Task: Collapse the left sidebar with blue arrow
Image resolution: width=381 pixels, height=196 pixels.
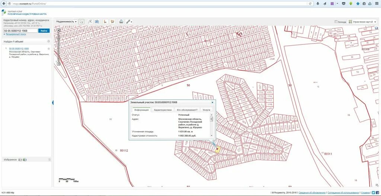Action: click(x=53, y=103)
